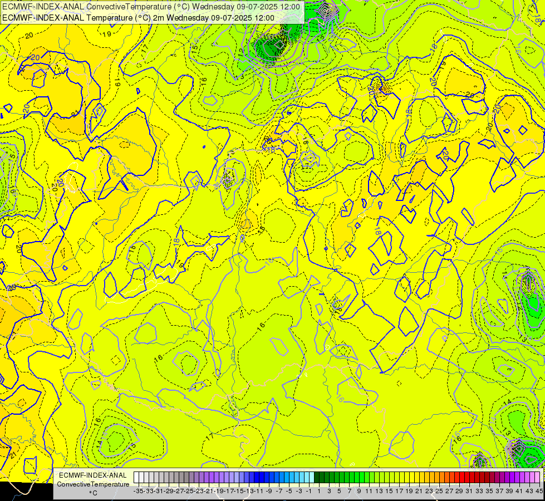Viewport: 545px width, 501px height.
Task: Select the first white swatch of the color scale
Action: (x=136, y=477)
